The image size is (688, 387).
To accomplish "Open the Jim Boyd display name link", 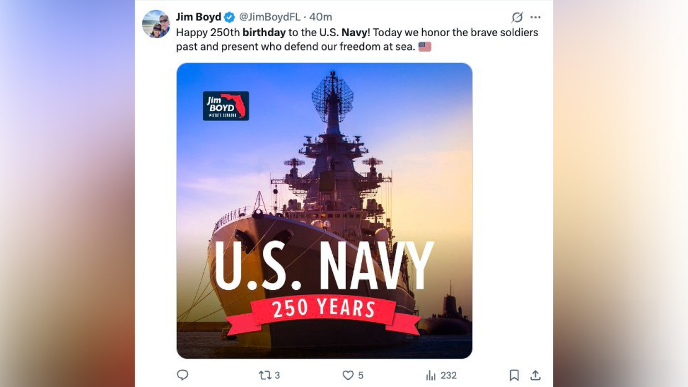I will tap(199, 17).
